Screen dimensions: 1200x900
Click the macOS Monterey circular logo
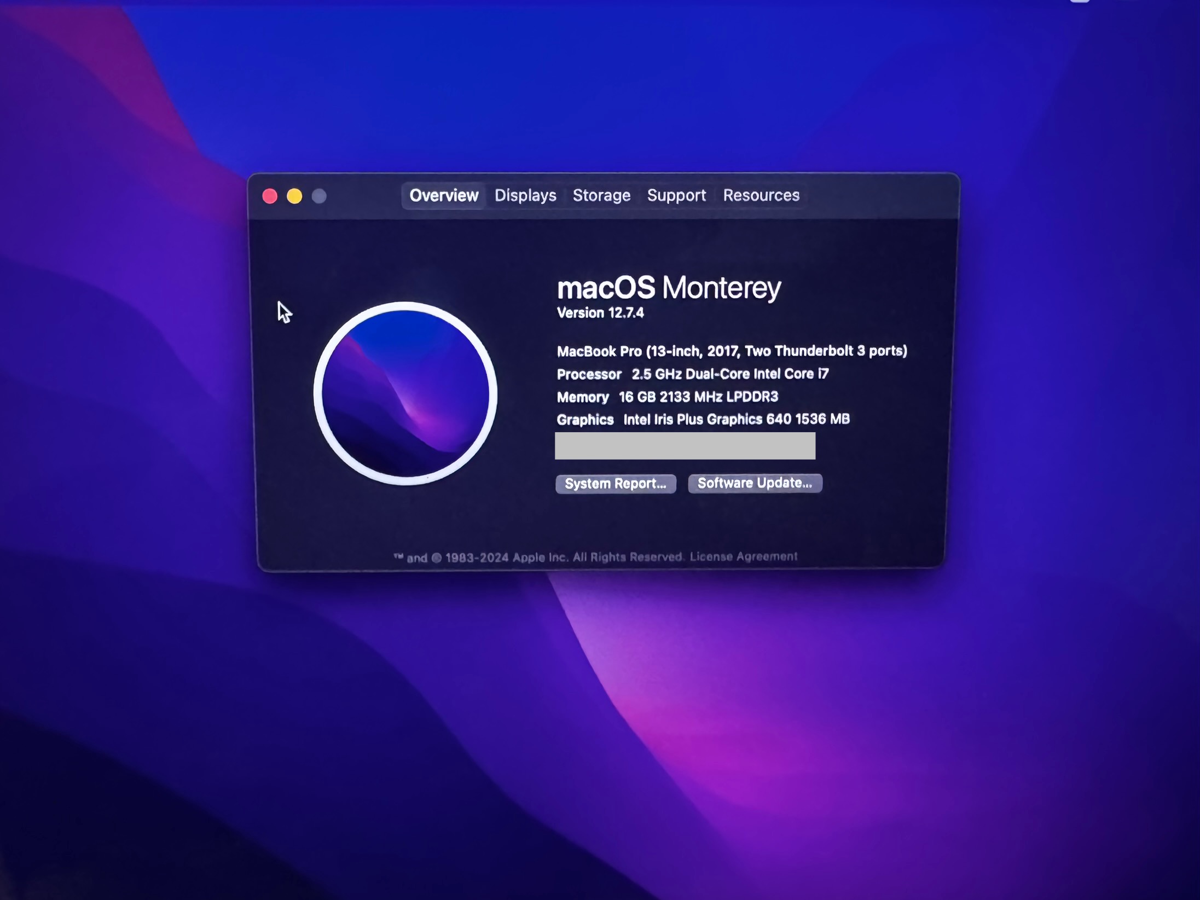[405, 393]
